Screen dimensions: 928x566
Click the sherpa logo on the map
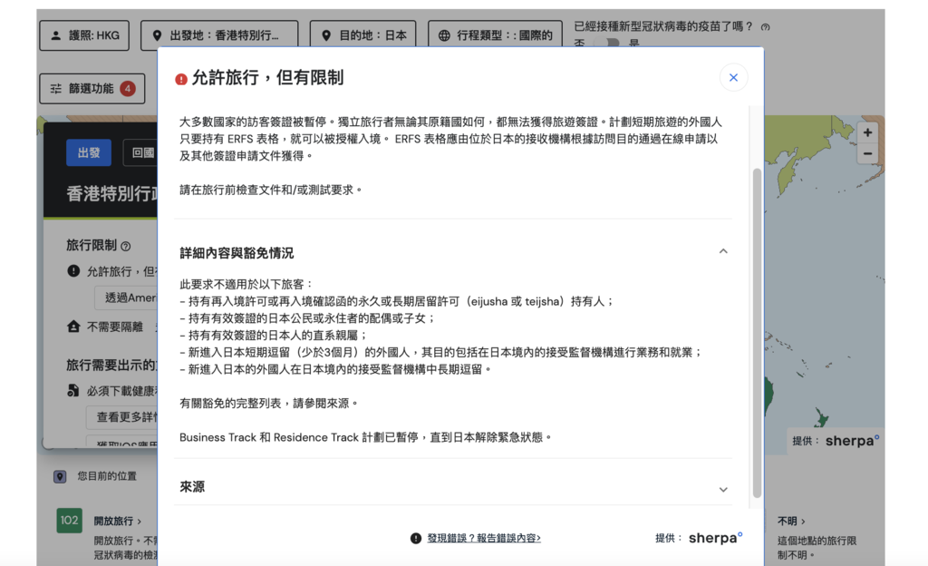852,441
